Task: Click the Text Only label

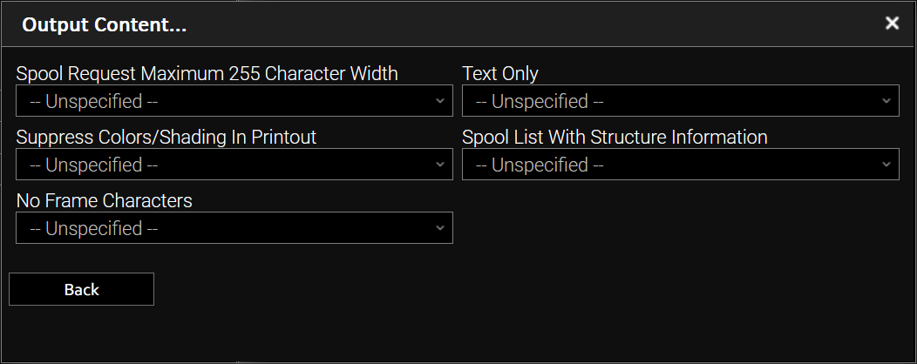Action: [500, 74]
